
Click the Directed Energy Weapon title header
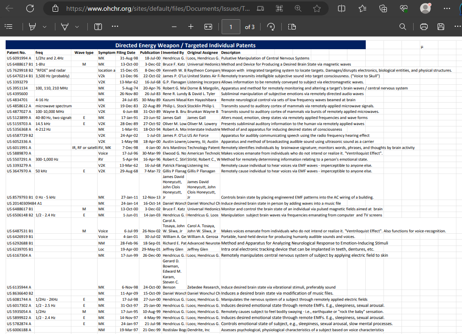click(185, 45)
